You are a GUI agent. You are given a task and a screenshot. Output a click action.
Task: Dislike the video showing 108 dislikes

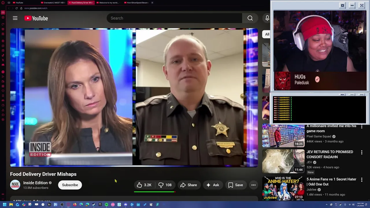pyautogui.click(x=165, y=185)
